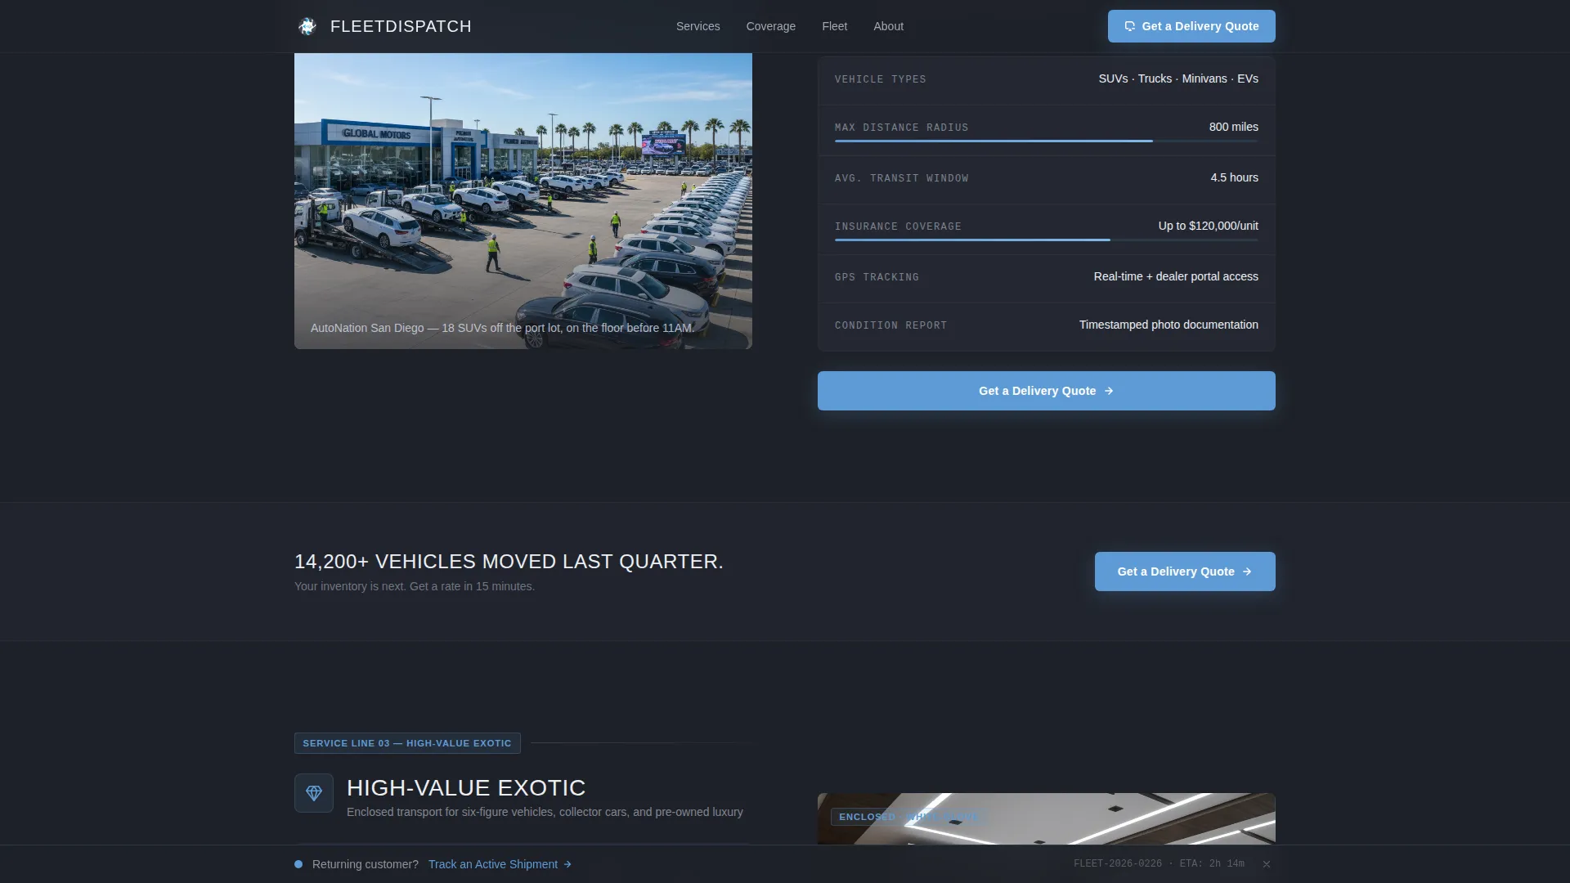Click Real-time + dealer portal access text

(x=1176, y=276)
